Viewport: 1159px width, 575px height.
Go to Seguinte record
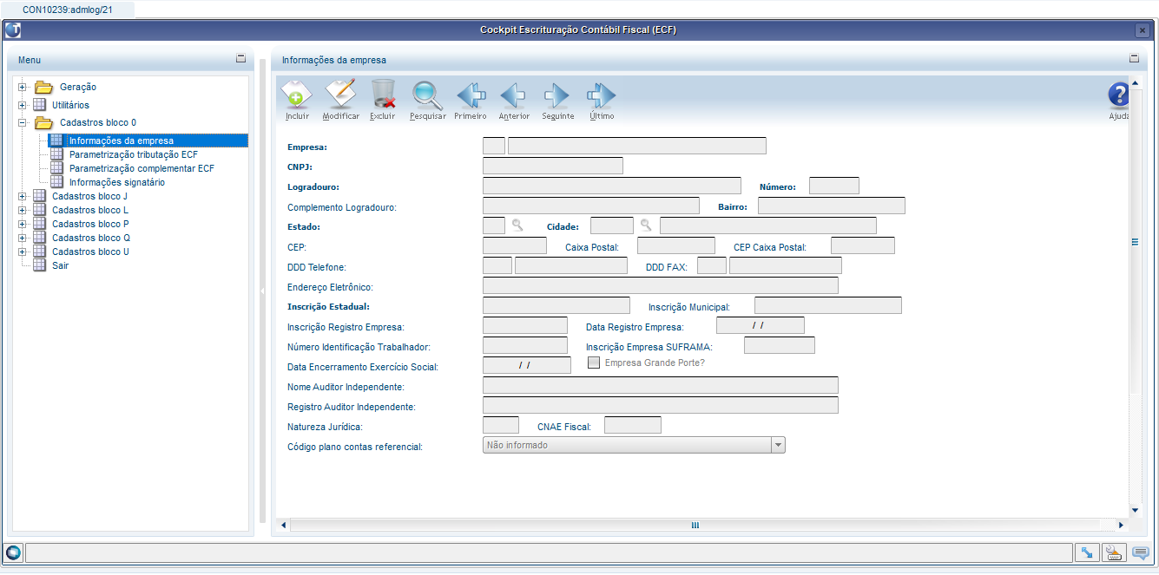click(556, 95)
